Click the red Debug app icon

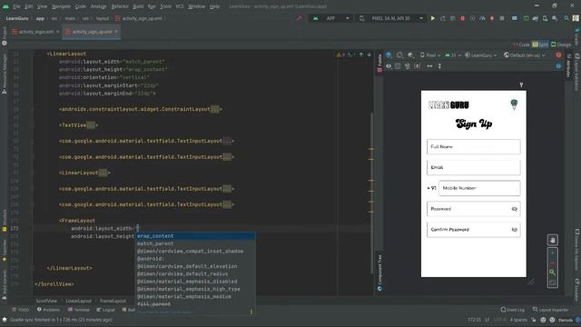point(462,18)
